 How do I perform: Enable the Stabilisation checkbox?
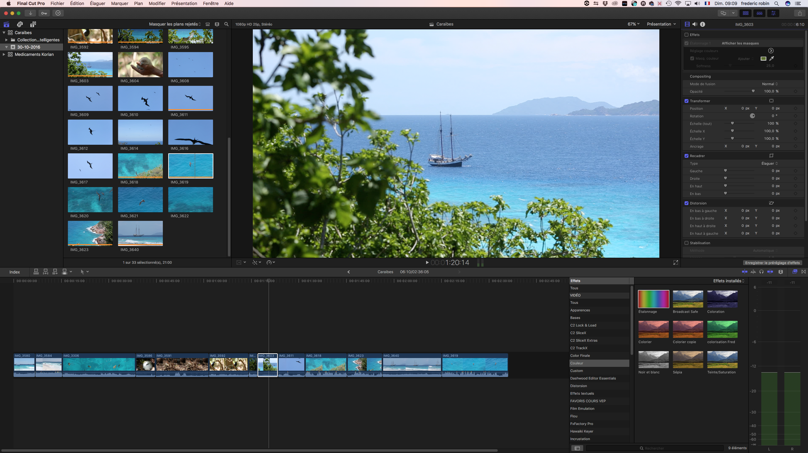click(687, 243)
